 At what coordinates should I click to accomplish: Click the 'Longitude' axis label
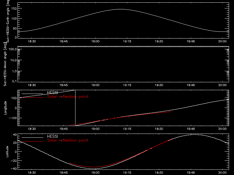(x=5, y=108)
